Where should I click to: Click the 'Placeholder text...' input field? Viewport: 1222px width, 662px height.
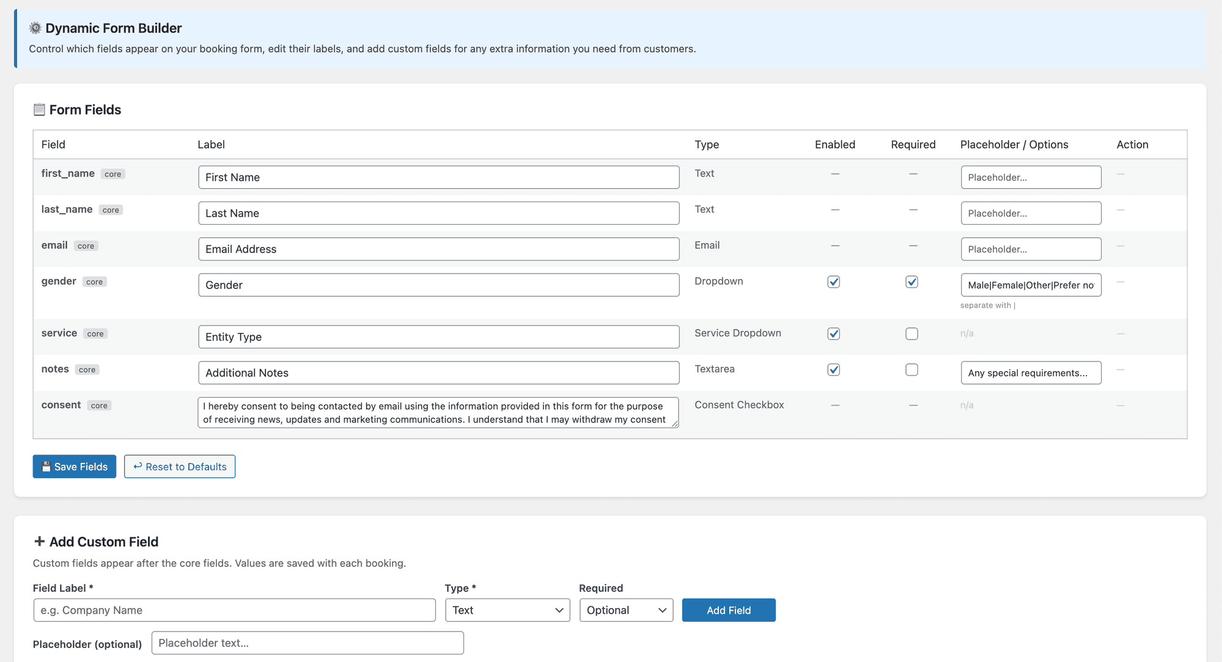coord(307,643)
